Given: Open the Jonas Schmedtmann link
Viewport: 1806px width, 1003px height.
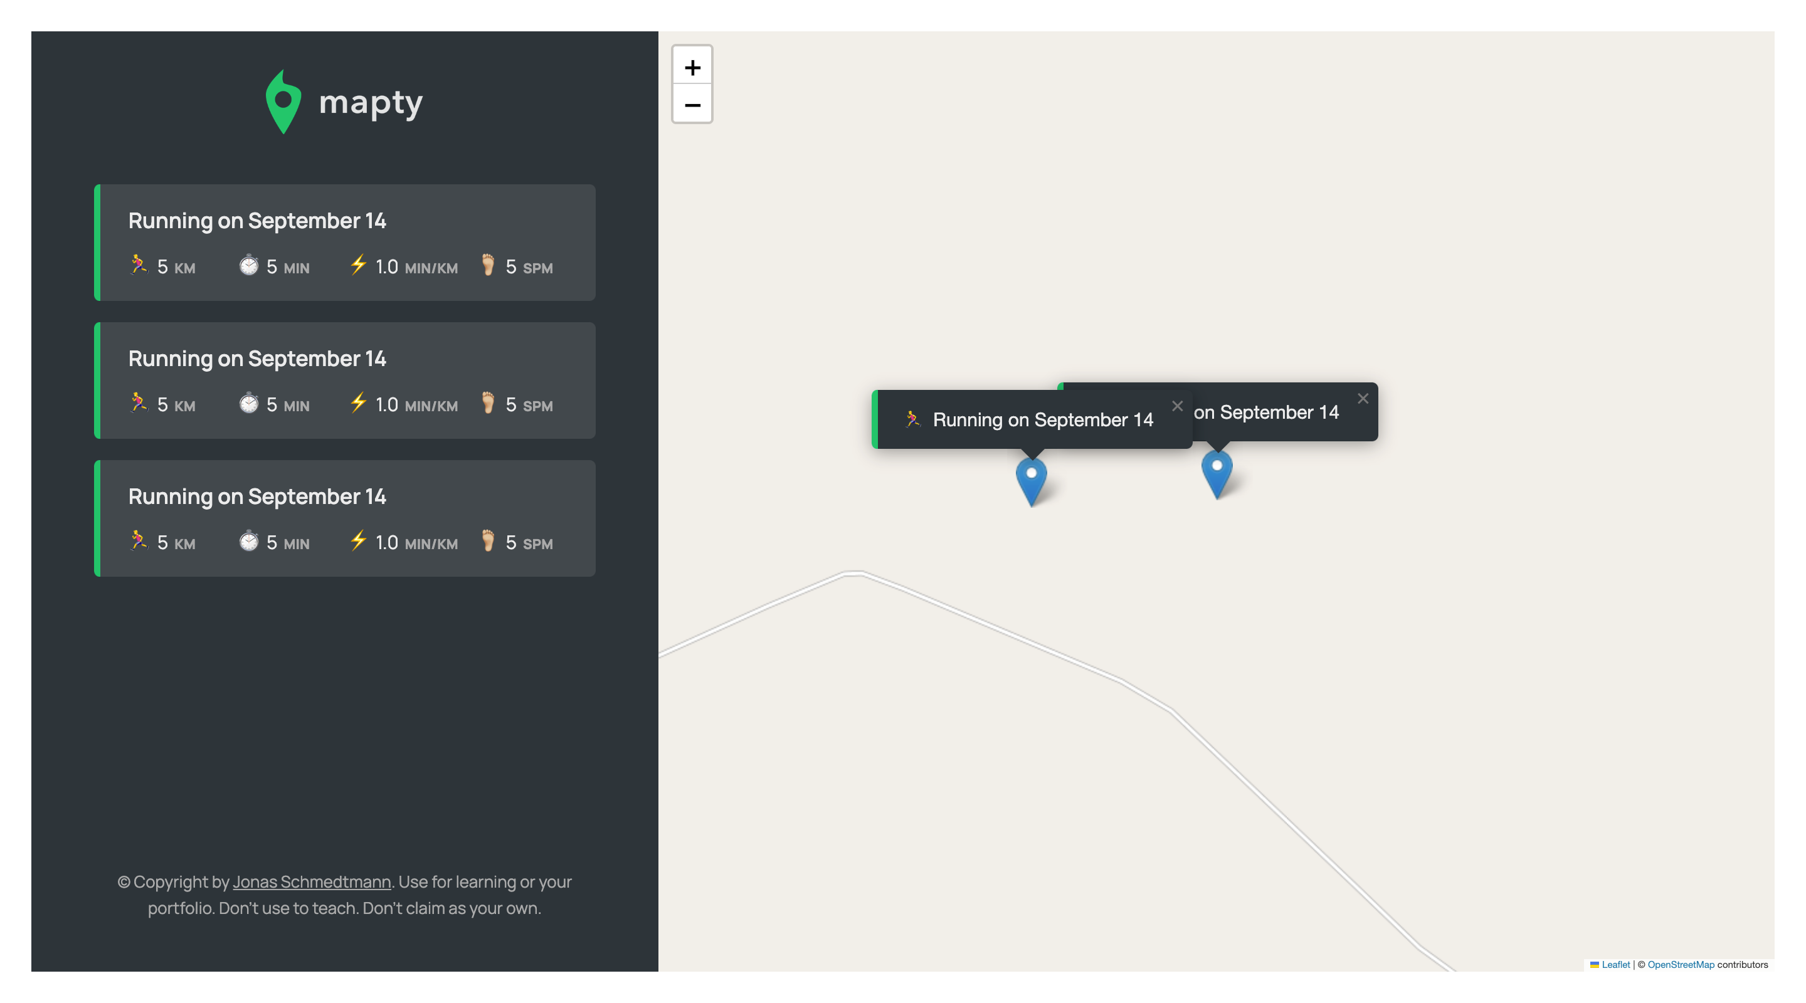Looking at the screenshot, I should tap(311, 882).
